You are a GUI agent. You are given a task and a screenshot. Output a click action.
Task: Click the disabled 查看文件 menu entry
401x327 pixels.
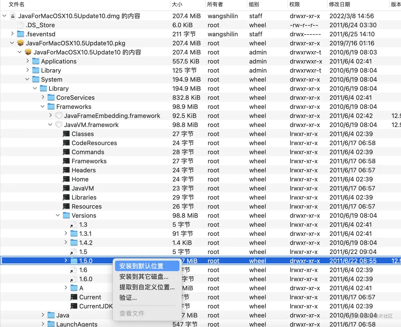coord(147,313)
